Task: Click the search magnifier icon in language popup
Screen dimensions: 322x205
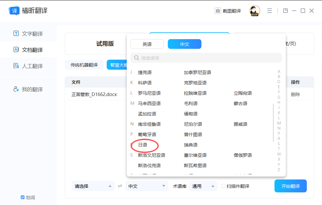Action: coord(136,58)
